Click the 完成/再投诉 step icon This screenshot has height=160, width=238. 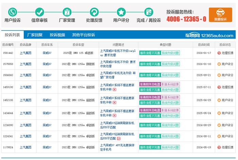149,12
